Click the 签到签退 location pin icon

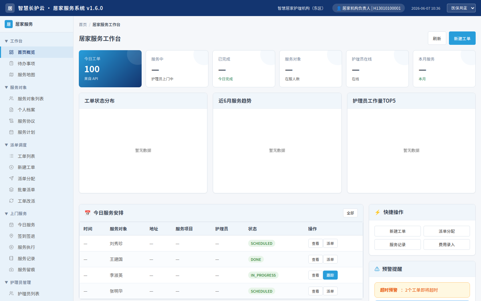pyautogui.click(x=11, y=236)
